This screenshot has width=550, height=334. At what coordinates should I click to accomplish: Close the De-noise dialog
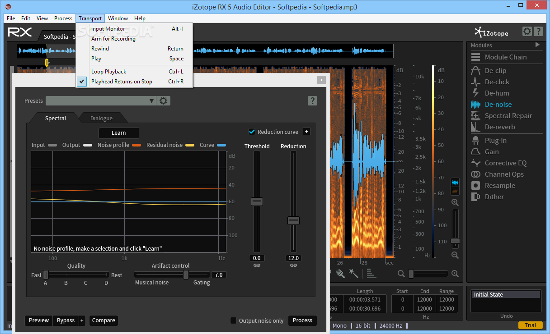point(321,80)
